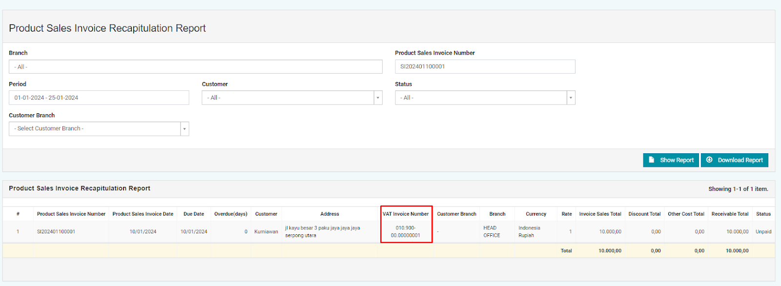Screen dimensions: 781x286
Task: Open the Period date range field
Action: click(99, 98)
